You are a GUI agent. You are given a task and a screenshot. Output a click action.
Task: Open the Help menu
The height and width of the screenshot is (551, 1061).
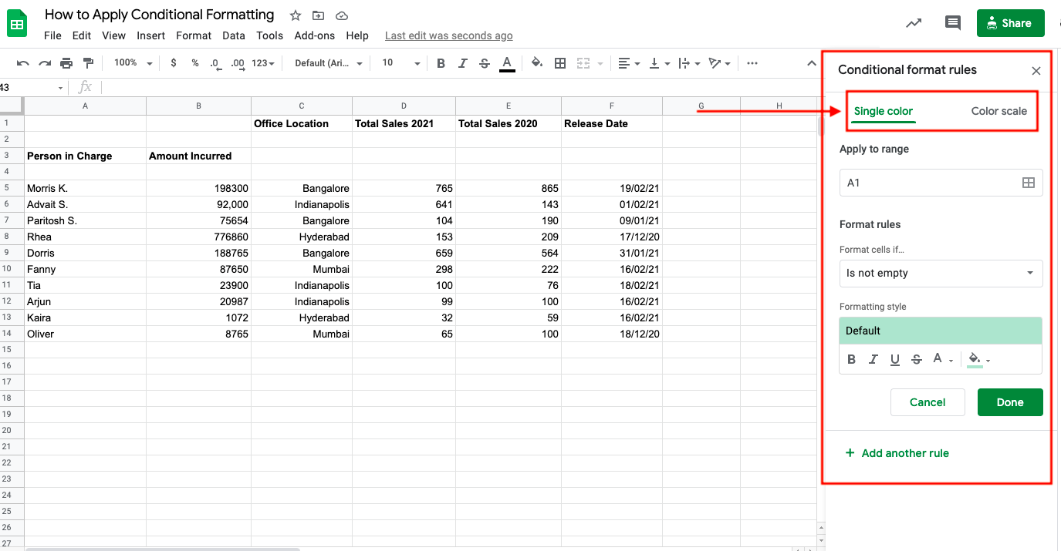click(x=357, y=35)
